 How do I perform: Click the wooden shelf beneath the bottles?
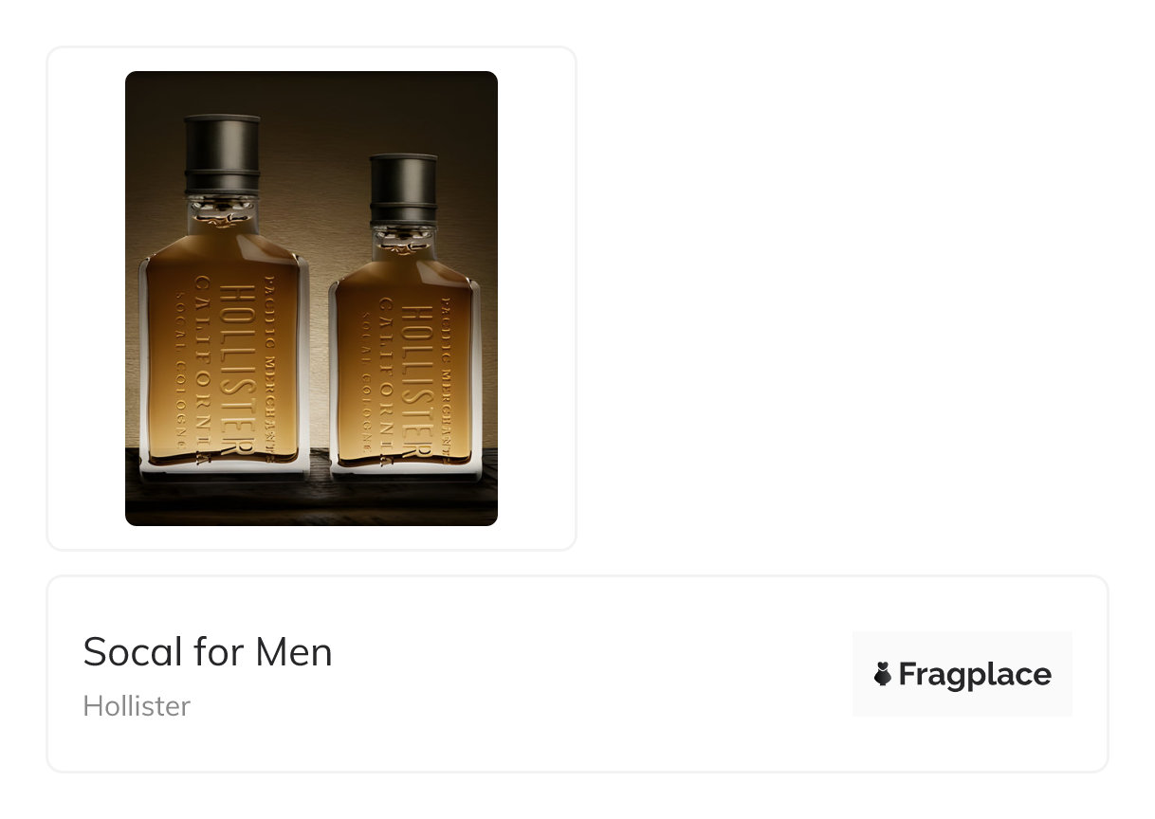(311, 498)
